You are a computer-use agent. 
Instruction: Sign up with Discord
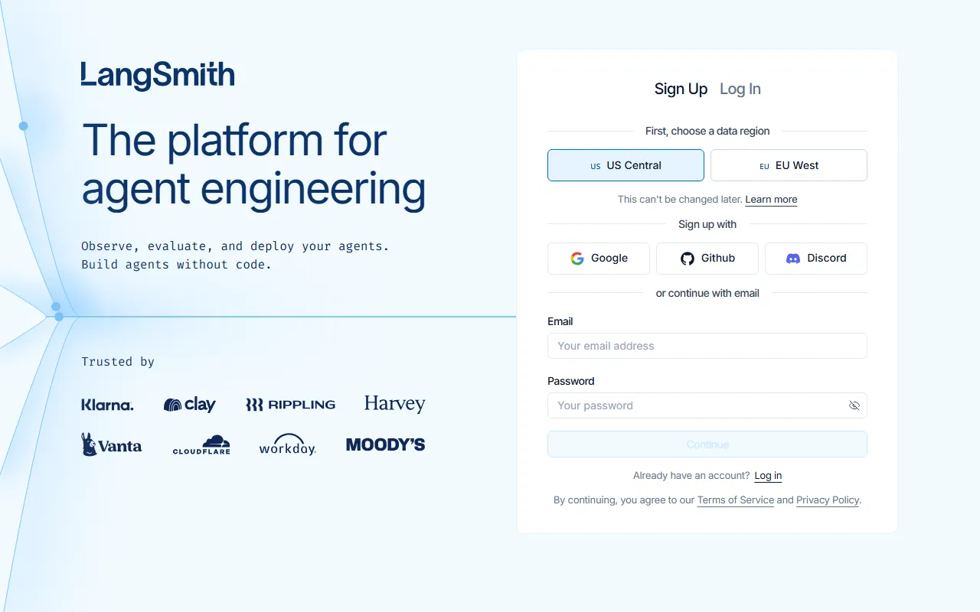tap(816, 259)
